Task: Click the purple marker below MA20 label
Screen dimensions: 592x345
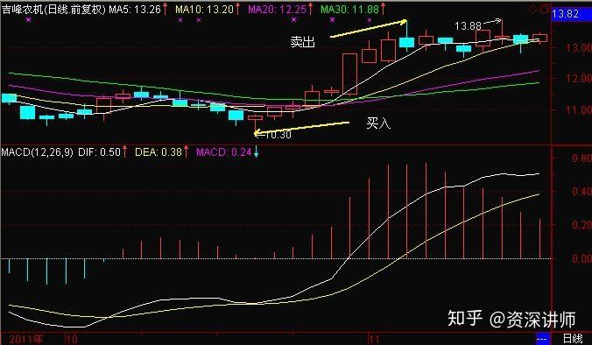Action: [294, 19]
